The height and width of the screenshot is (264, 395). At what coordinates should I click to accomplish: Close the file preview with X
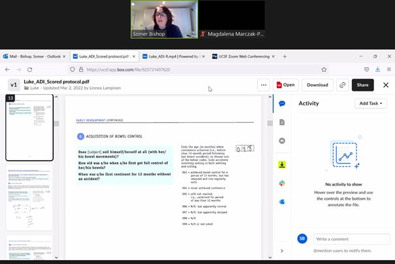(384, 85)
